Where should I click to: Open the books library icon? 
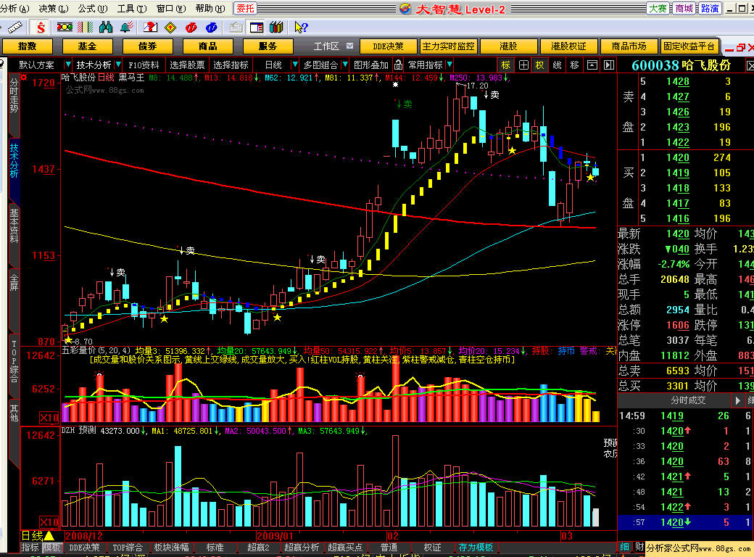click(x=276, y=28)
